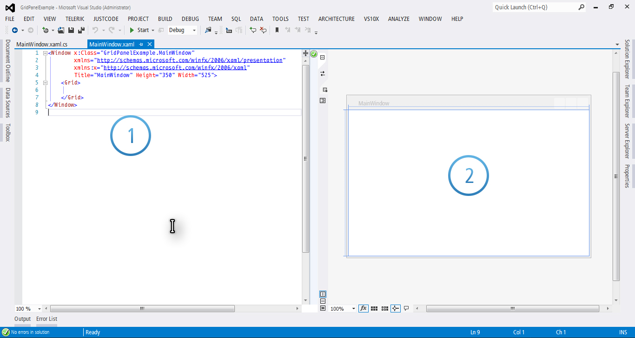This screenshot has height=338, width=635.
Task: Open the TELERIK menu
Action: pos(75,19)
